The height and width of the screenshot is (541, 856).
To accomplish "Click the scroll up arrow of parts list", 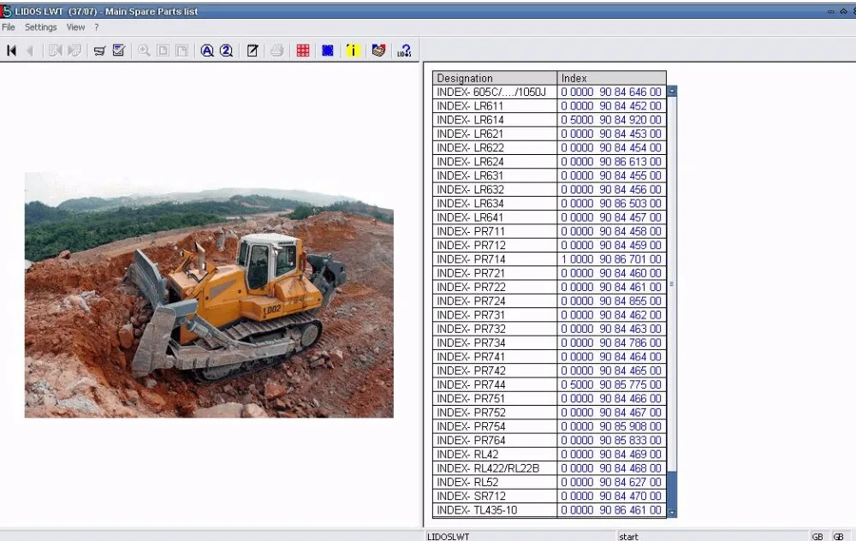I will (672, 92).
